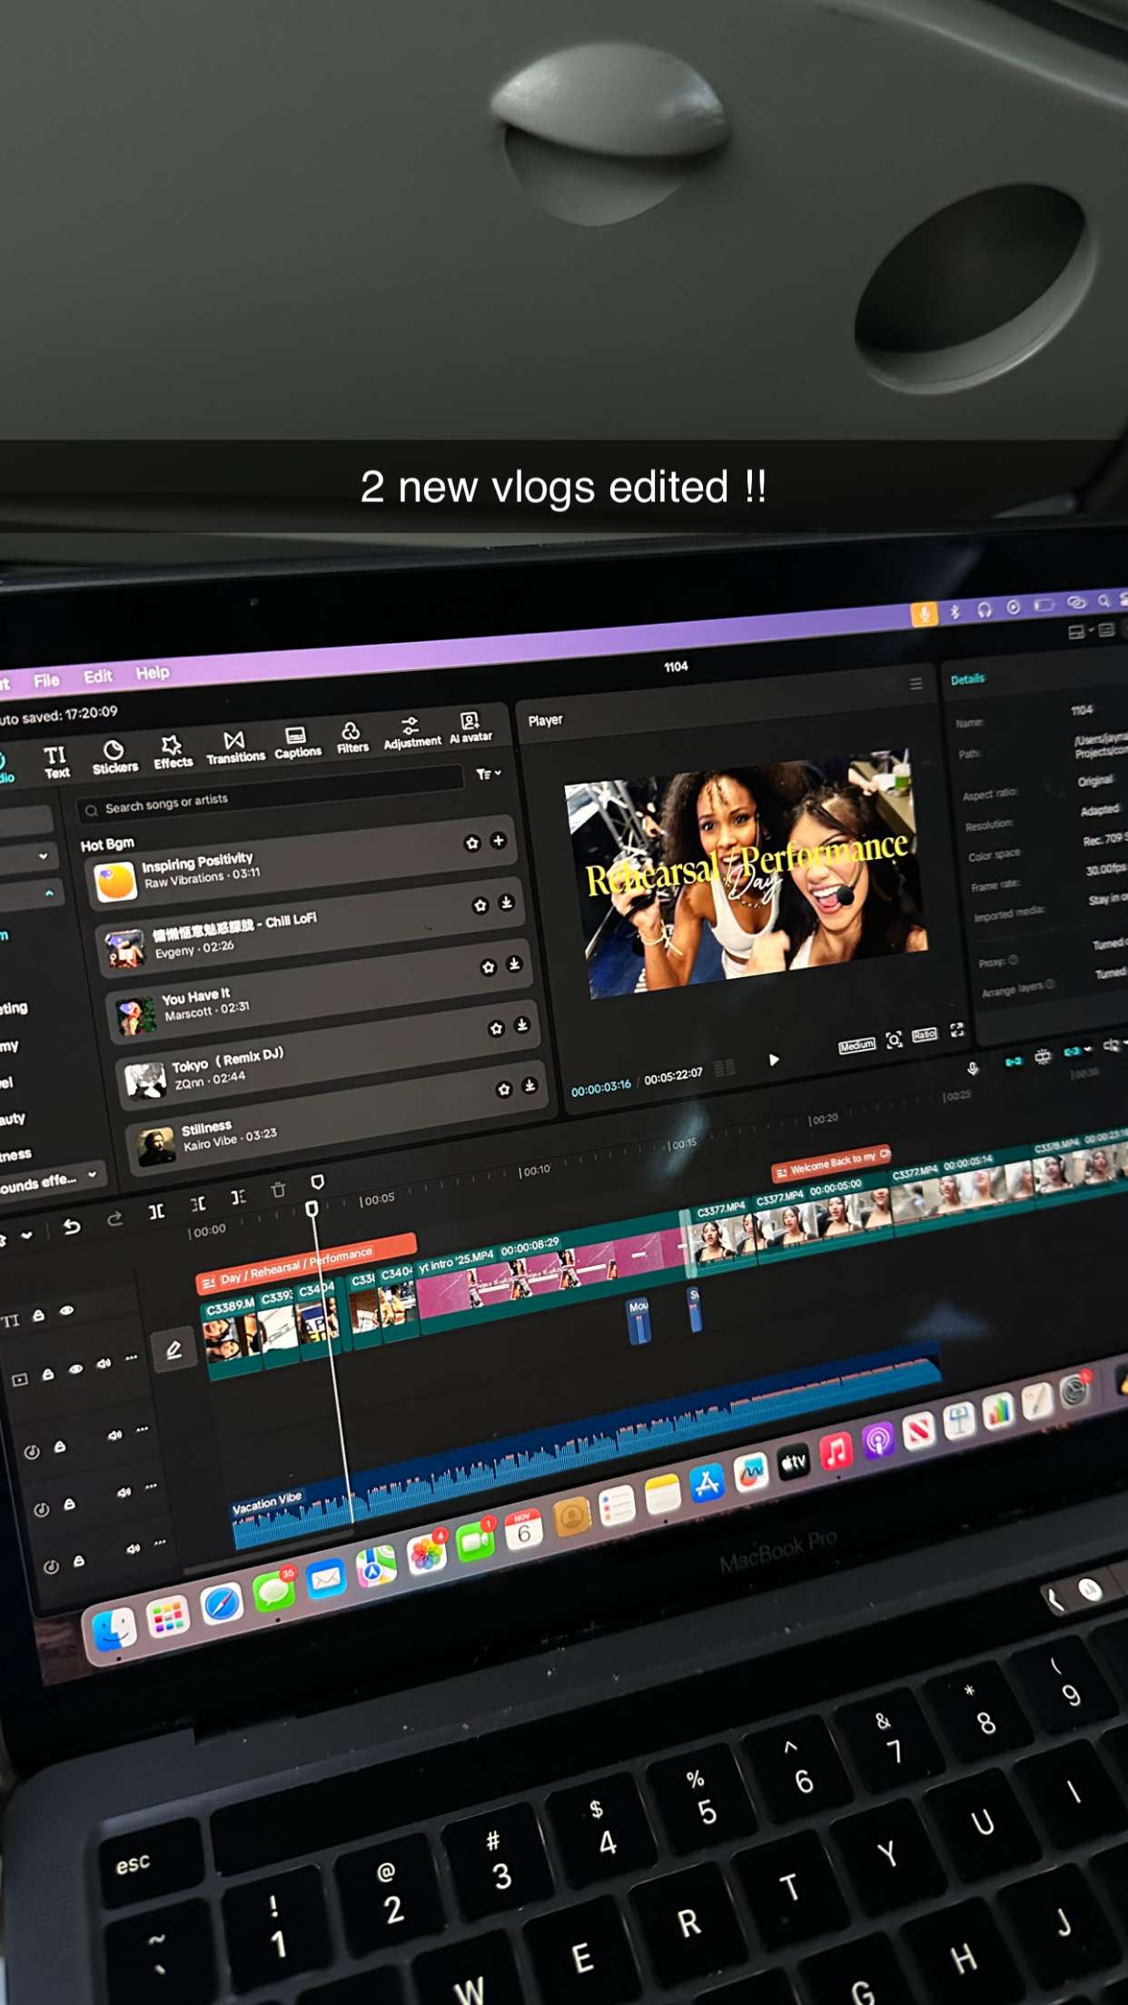The width and height of the screenshot is (1128, 2005).
Task: Click the undo arrow in timeline toolbar
Action: point(72,1227)
